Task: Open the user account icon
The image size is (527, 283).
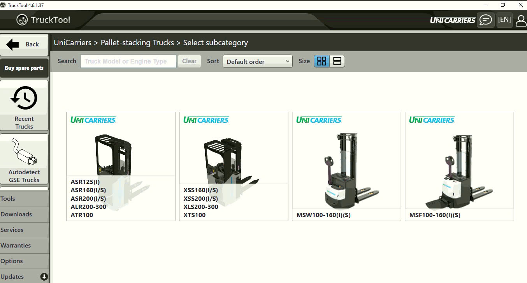Action: (521, 20)
